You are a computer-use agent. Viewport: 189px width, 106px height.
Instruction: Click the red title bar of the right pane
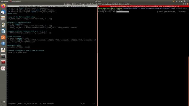144,6
